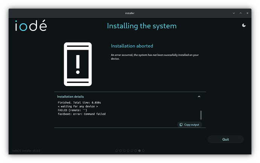
Task: Click log line '< waiting for any device >'
Action: tap(78, 106)
